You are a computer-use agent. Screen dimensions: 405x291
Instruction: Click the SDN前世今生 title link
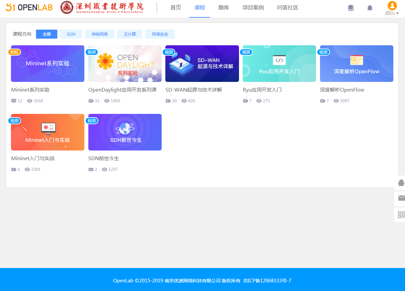coord(104,158)
